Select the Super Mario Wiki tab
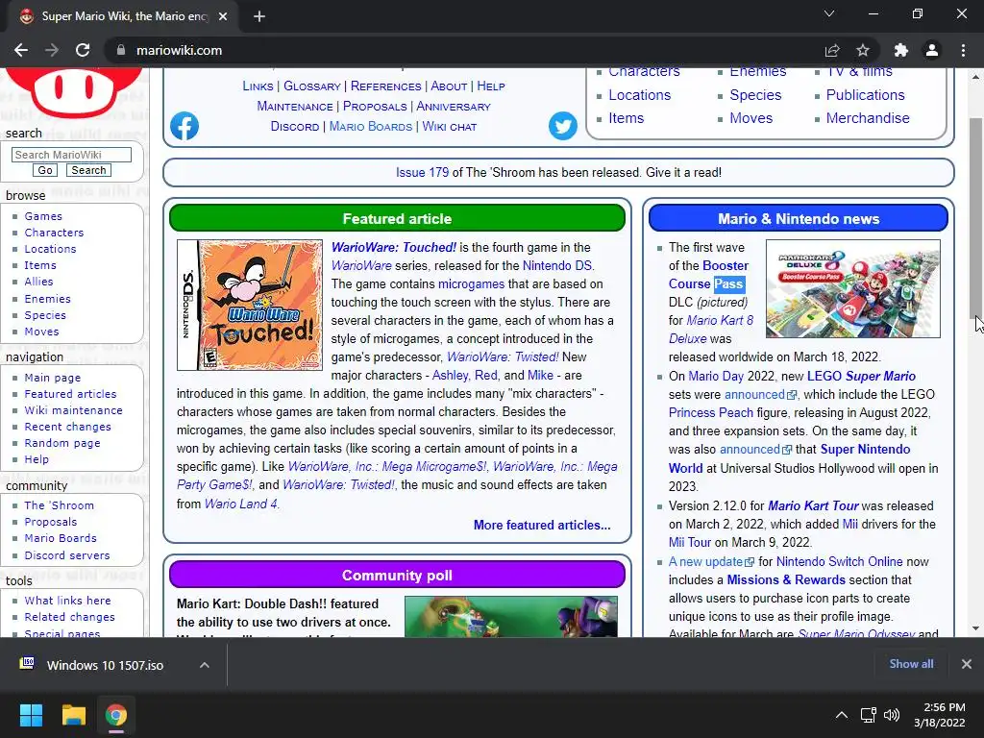Screen dimensions: 984x738 123,16
